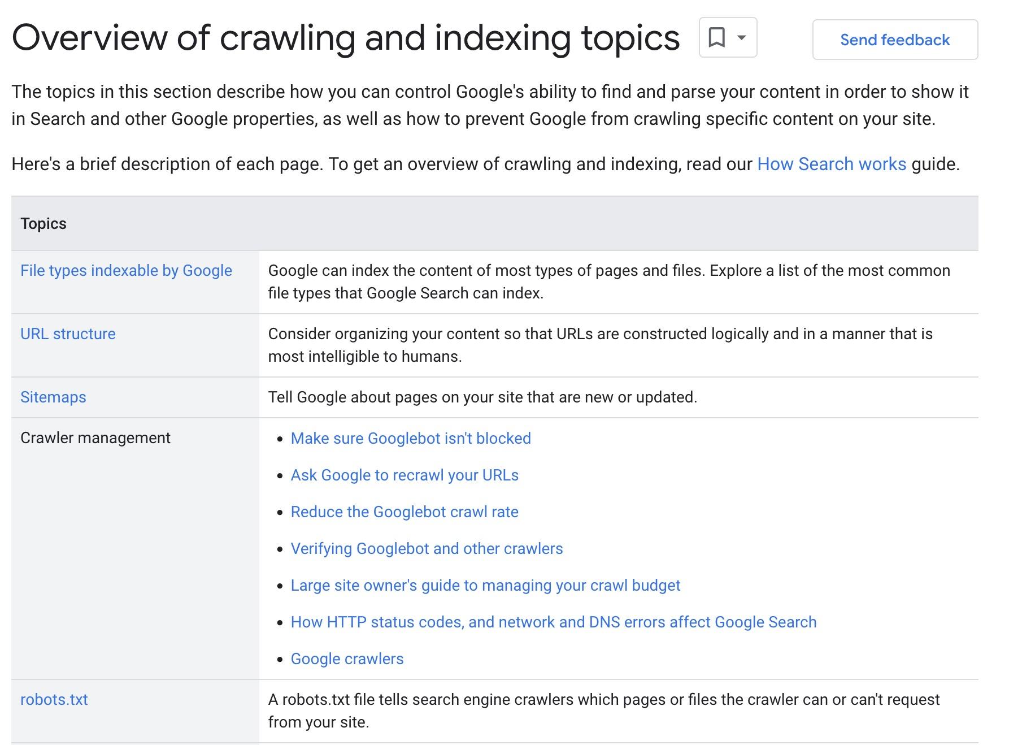
Task: Open the robots.txt topic link
Action: pos(54,700)
